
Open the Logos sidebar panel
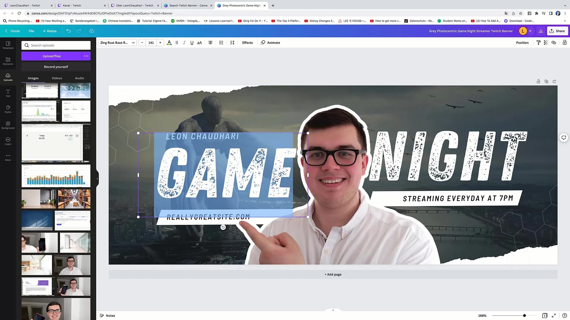tap(8, 141)
